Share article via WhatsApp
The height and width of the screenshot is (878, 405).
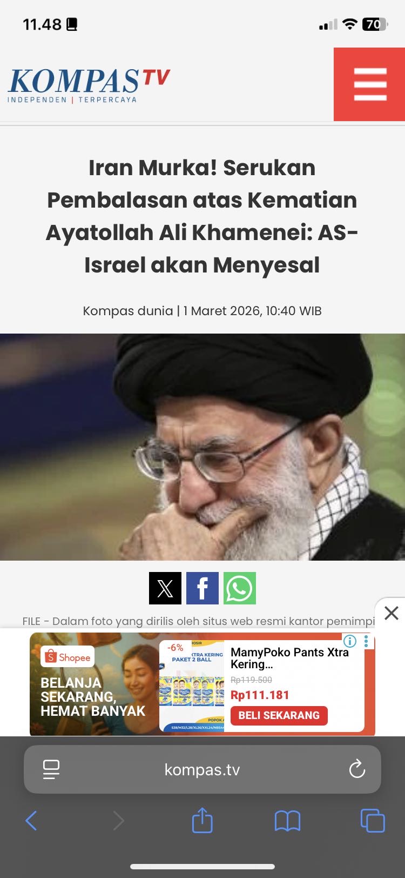240,588
